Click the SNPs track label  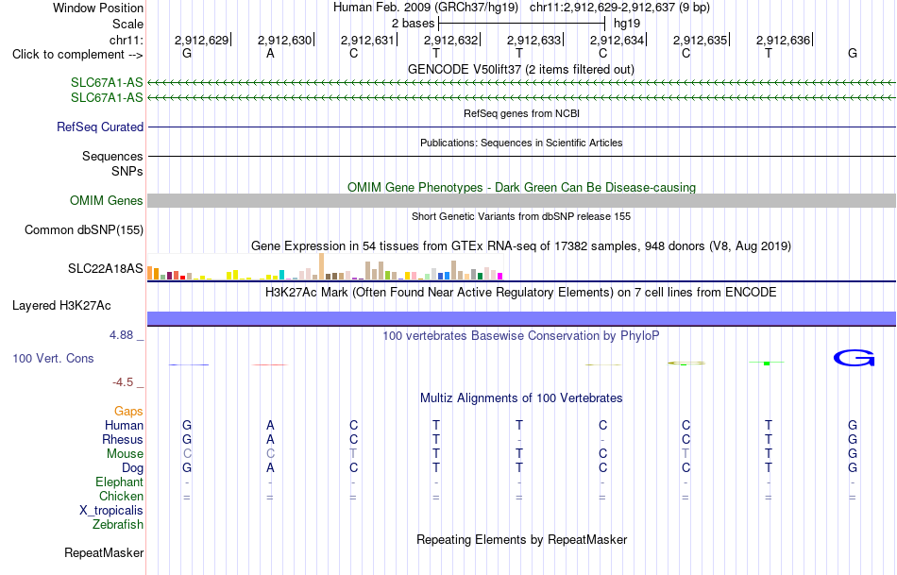(127, 171)
